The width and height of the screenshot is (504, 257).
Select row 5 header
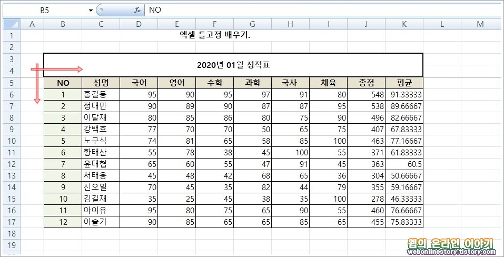(x=12, y=83)
